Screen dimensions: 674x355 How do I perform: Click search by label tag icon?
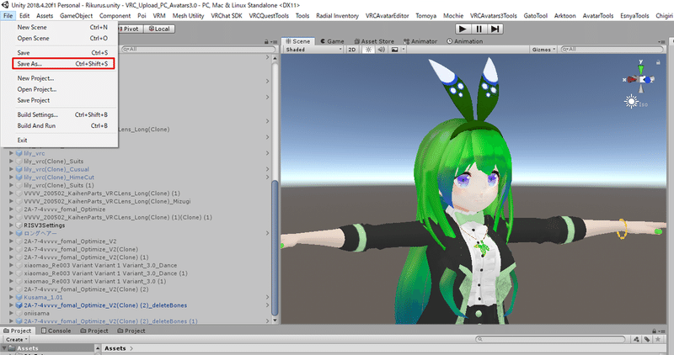pyautogui.click(x=647, y=339)
